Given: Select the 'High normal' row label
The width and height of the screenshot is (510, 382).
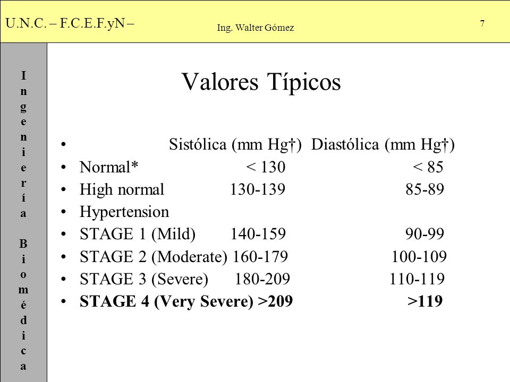Looking at the screenshot, I should pos(122,190).
